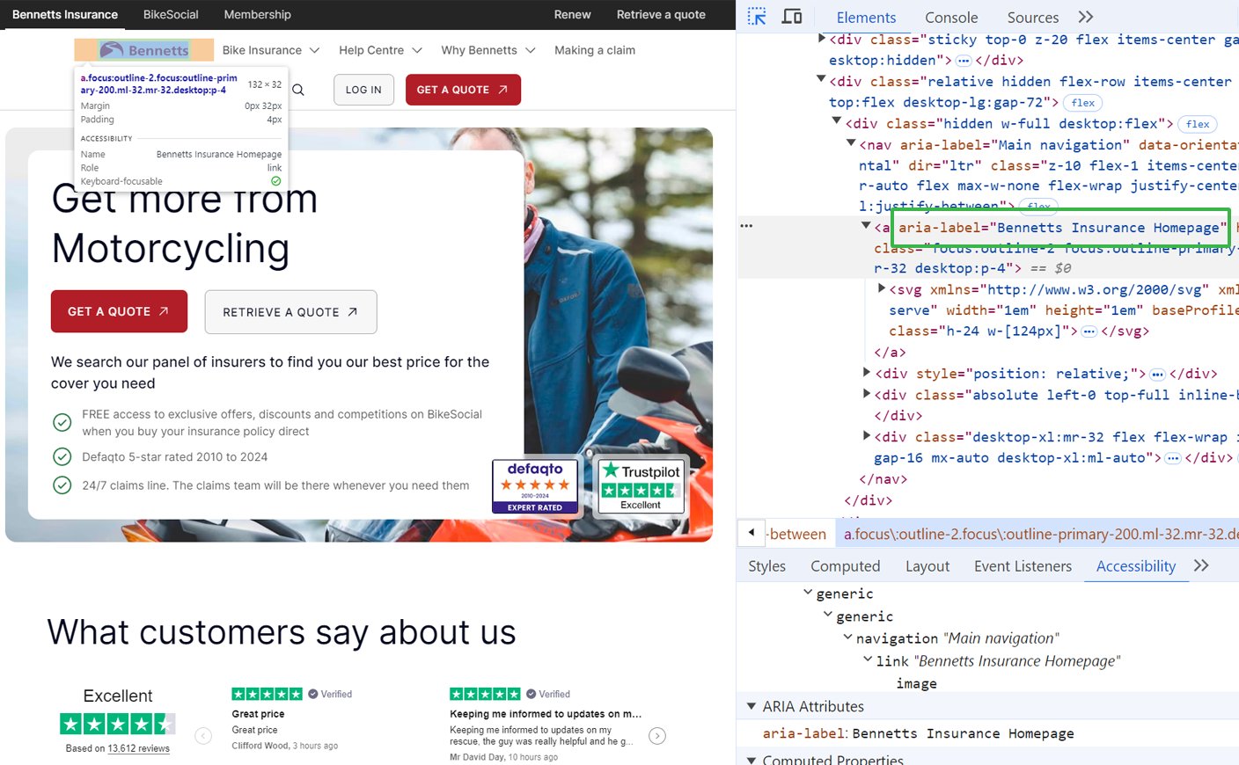Click the previous review arrow in Trustpilot carousel
1239x765 pixels.
[203, 736]
